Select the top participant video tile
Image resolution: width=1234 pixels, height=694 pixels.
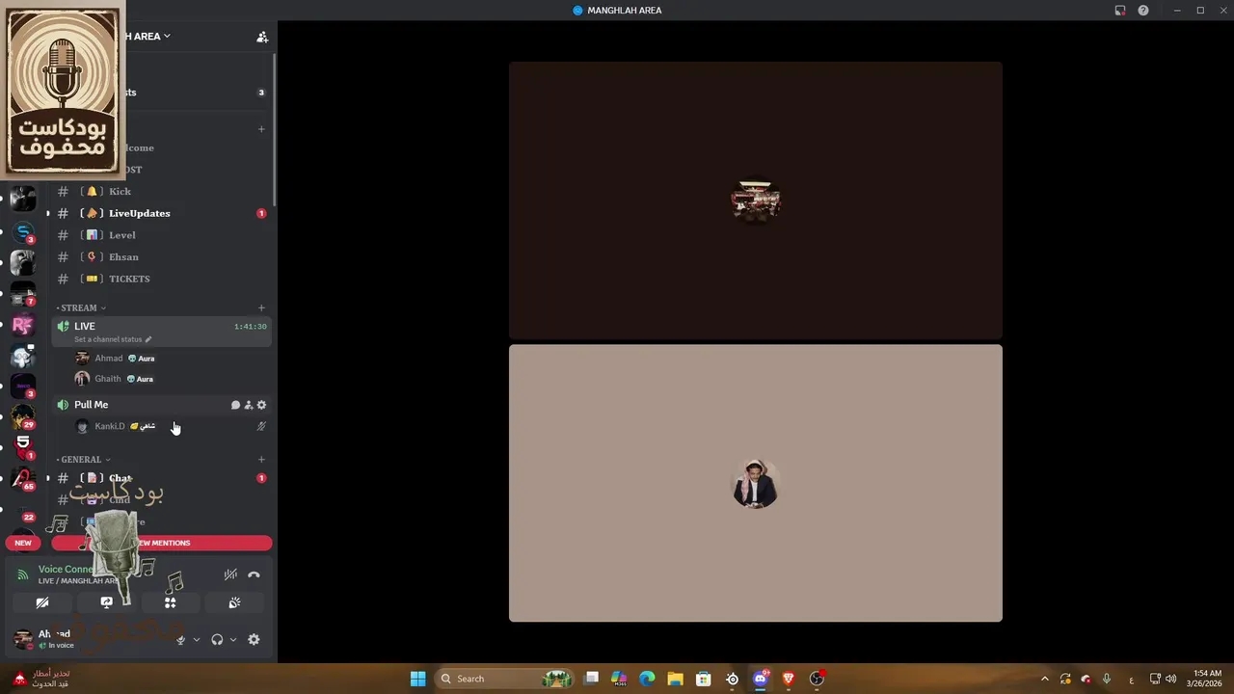point(756,200)
